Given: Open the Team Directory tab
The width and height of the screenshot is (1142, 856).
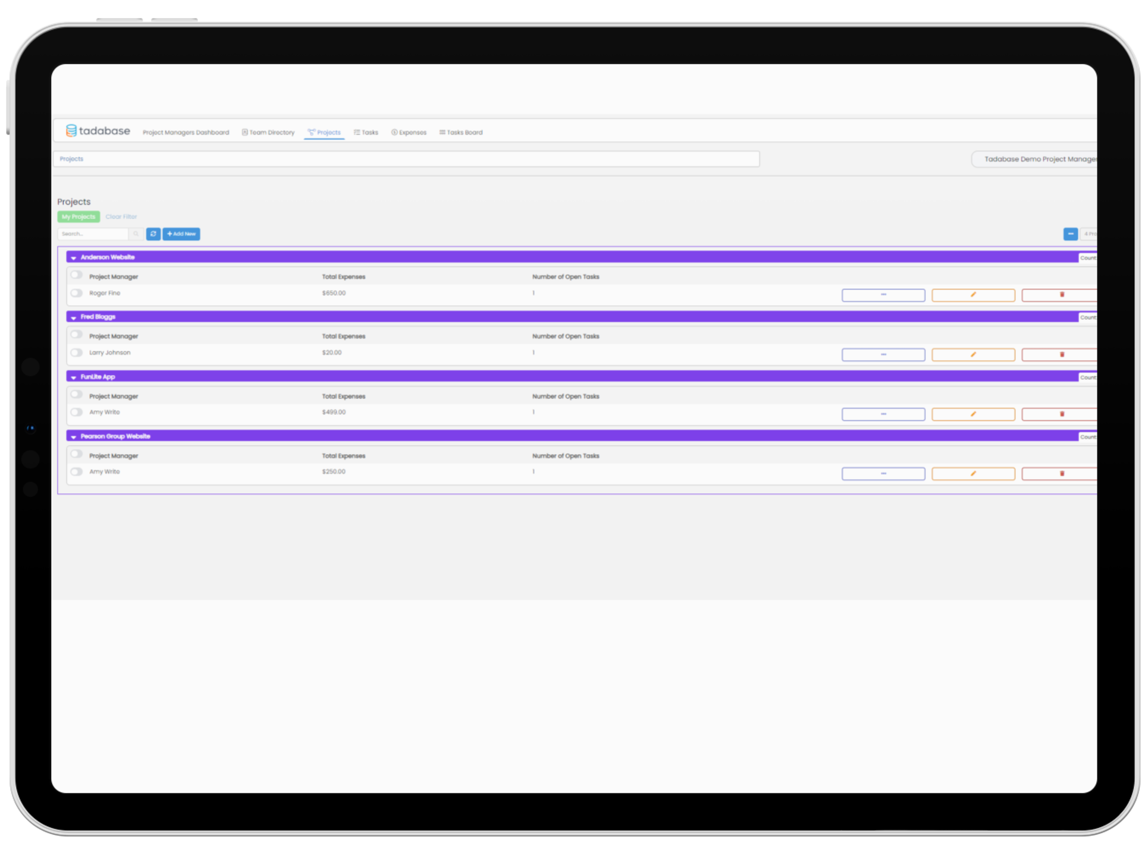Looking at the screenshot, I should click(268, 133).
